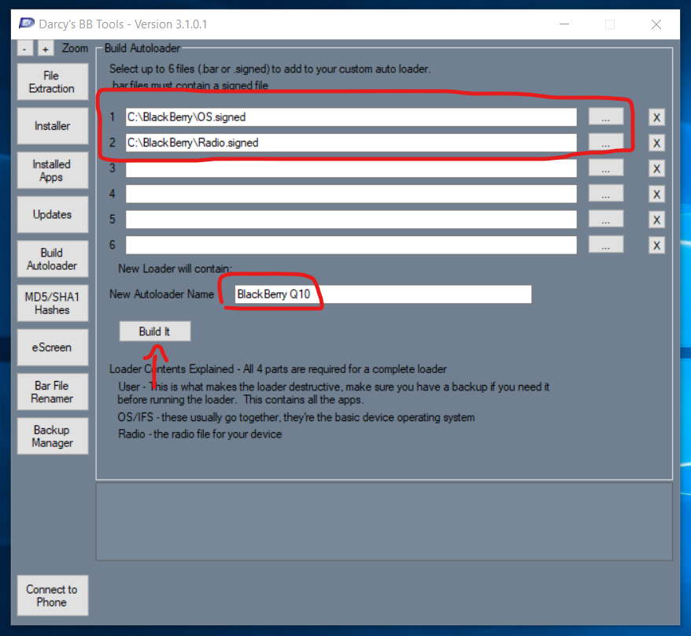Open the Bar File Renamer

[53, 392]
